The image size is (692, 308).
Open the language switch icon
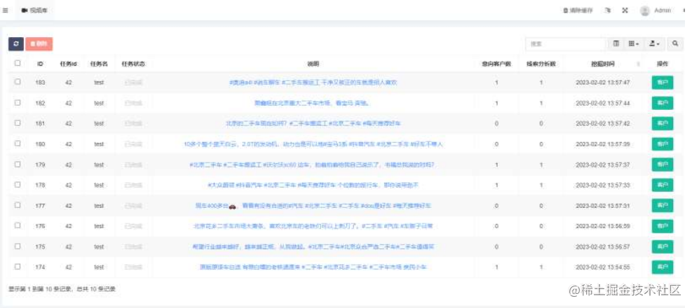[x=608, y=10]
